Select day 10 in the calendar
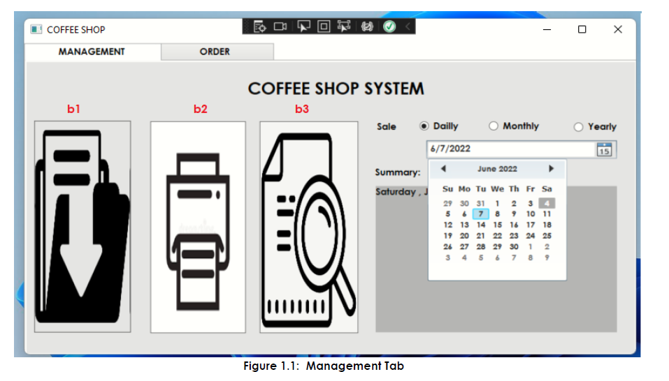Viewport: 669px width, 381px height. pos(531,214)
